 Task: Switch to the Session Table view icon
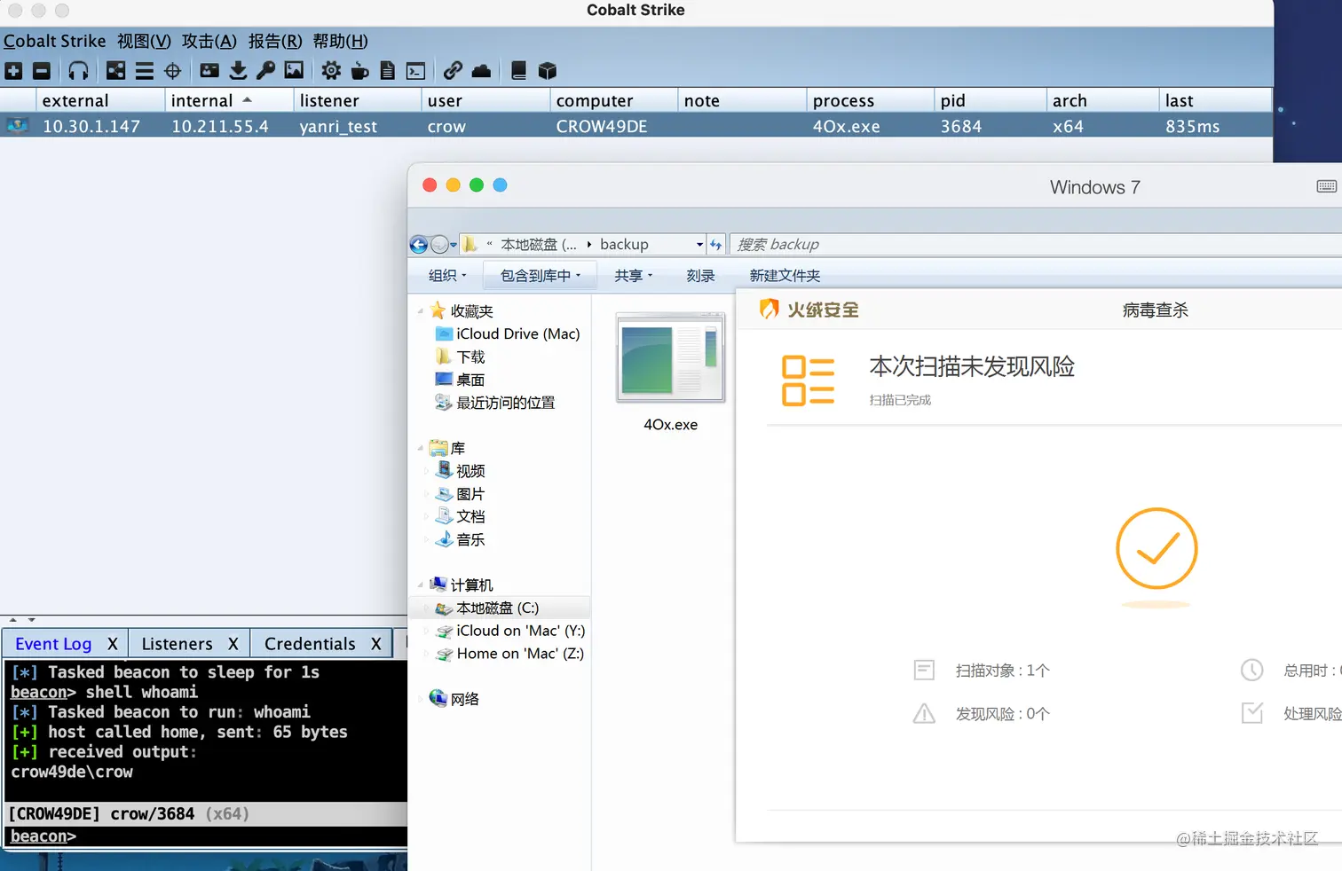[x=145, y=71]
